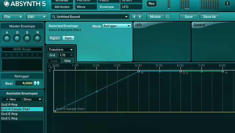Viewport: 235px width, 133px height.
Task: Toggle the Grid button
Action: 52,55
